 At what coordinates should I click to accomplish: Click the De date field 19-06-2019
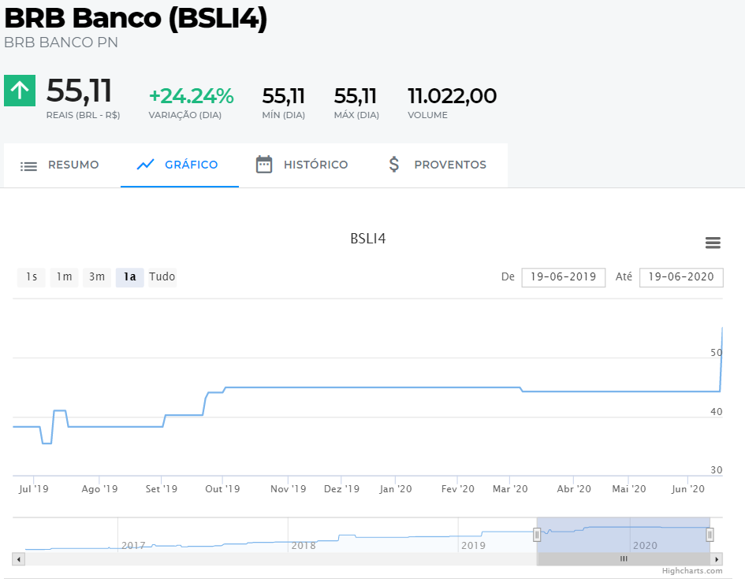[x=564, y=277]
